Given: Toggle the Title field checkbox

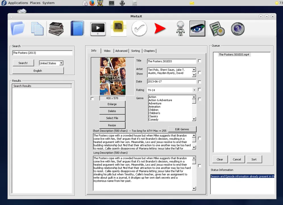Looking at the screenshot, I should tap(199, 61).
